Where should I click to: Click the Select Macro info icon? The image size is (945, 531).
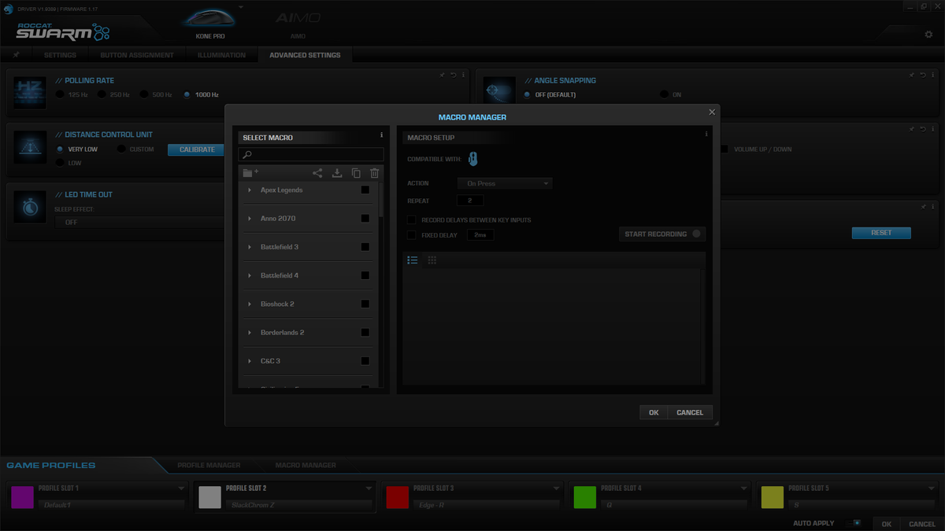(x=382, y=135)
